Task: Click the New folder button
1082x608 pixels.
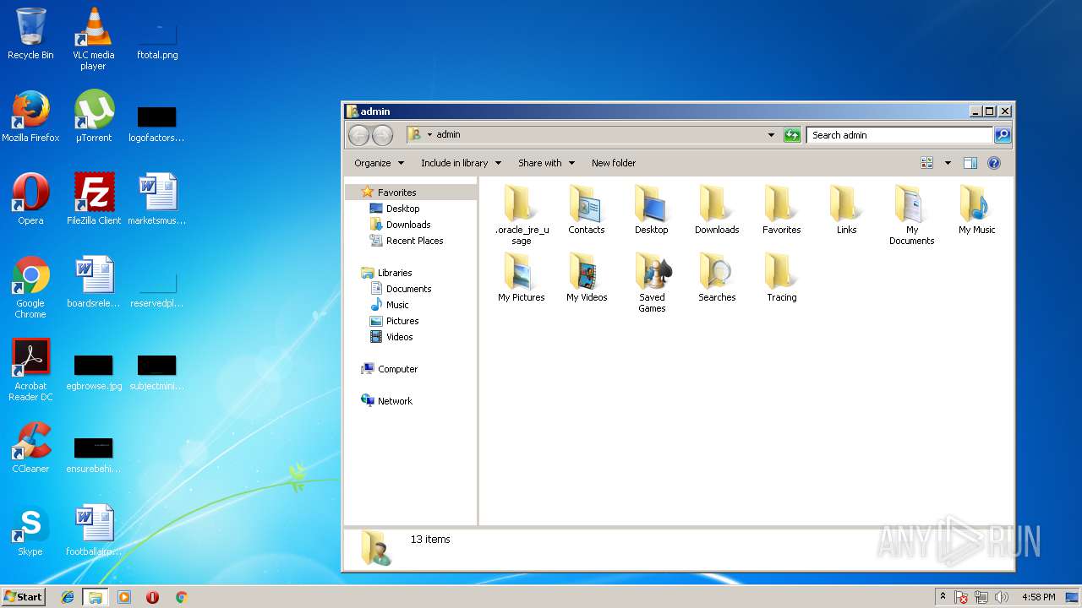Action: 614,163
